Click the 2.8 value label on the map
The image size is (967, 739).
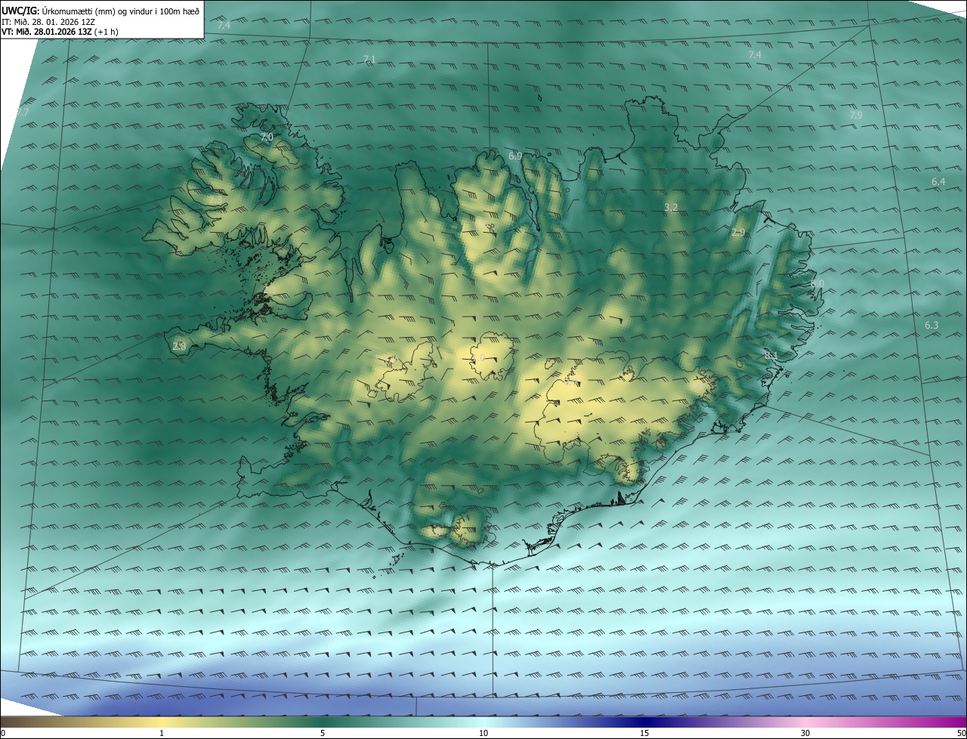(179, 346)
